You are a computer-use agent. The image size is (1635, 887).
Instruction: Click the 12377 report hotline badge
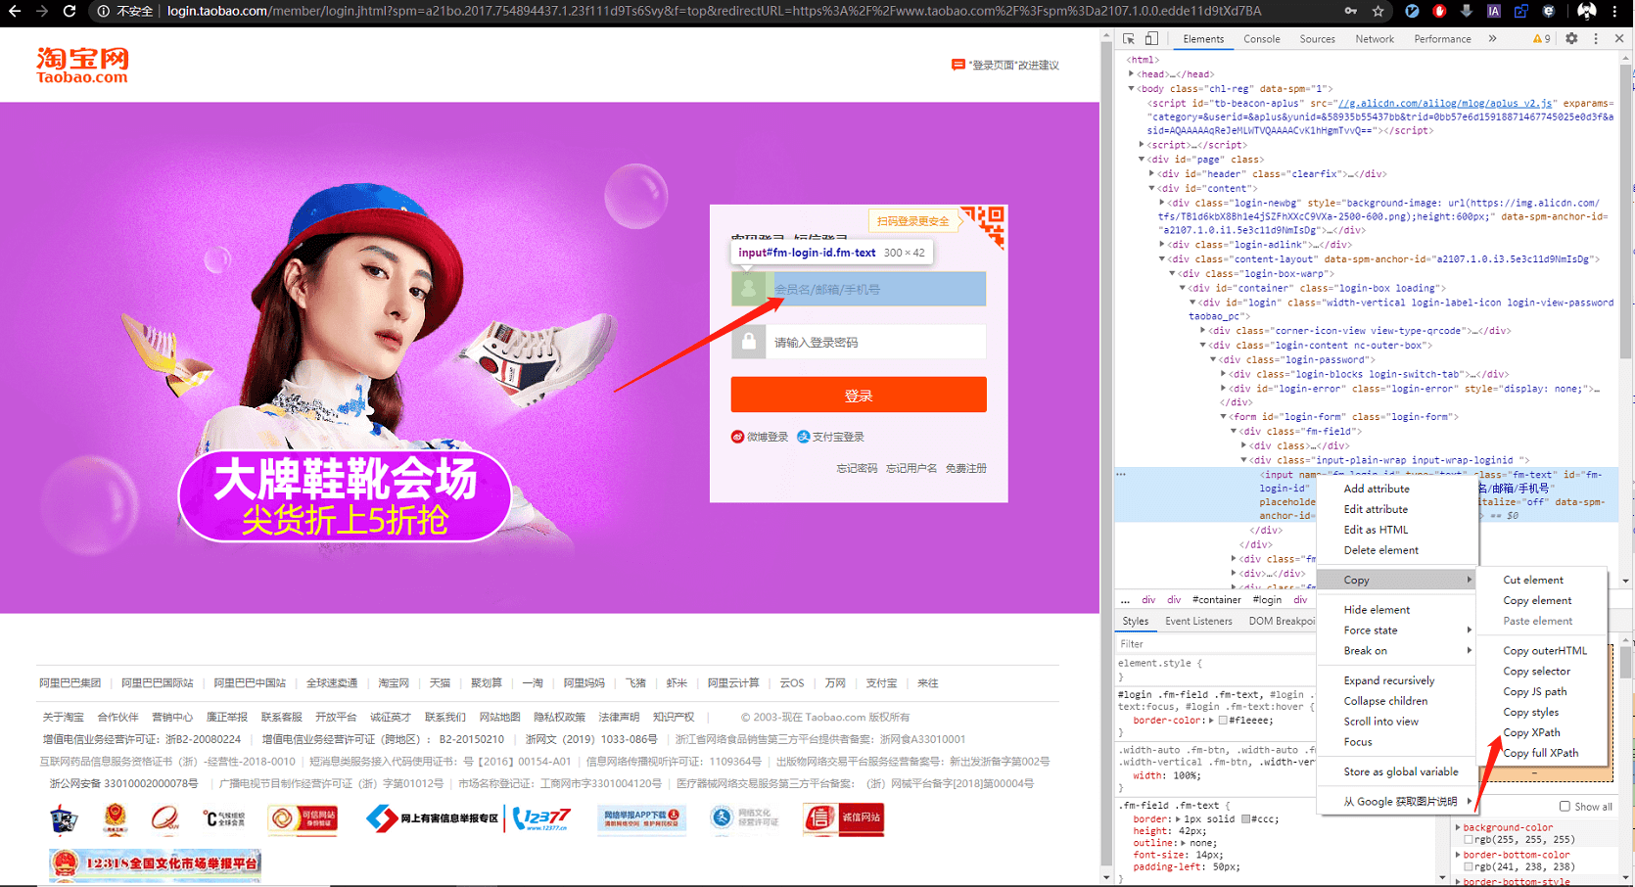click(x=542, y=818)
